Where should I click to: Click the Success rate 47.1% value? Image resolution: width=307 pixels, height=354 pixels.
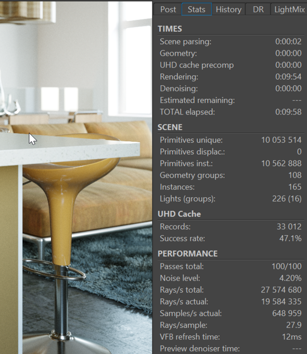(x=290, y=238)
